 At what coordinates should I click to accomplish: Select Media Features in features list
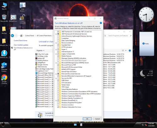coord(66,56)
